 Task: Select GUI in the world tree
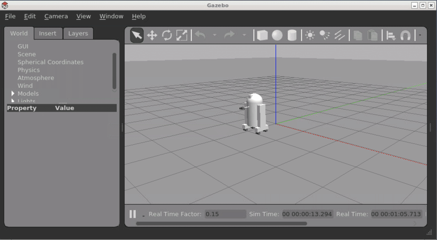(23, 46)
